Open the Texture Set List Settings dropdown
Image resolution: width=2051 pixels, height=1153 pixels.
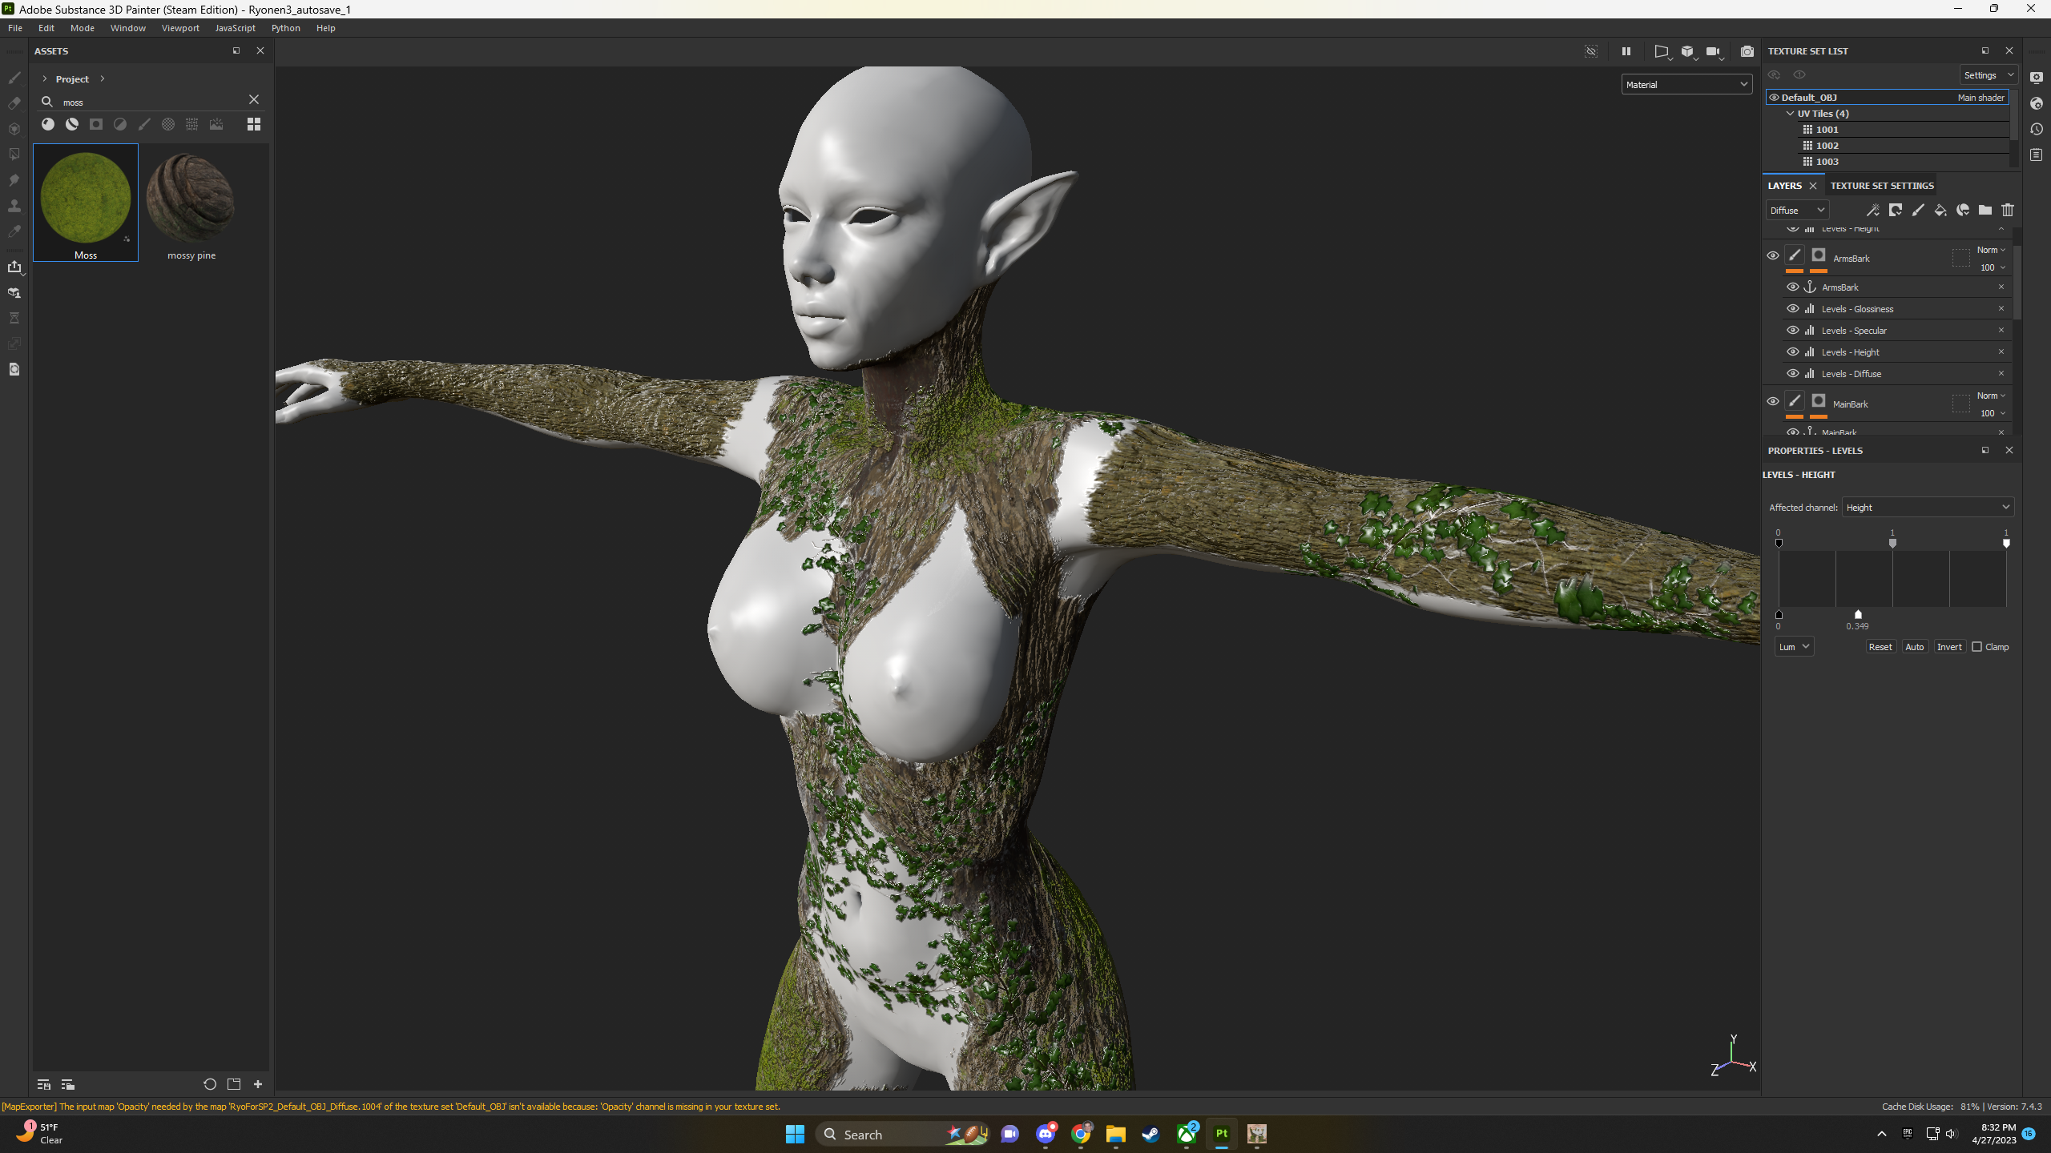tap(1989, 75)
